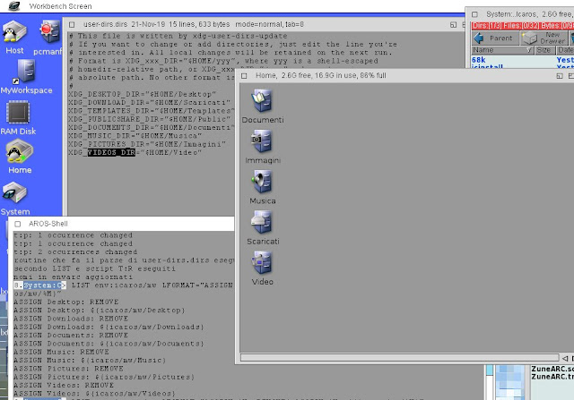Click the Workbench Screen title text
574x400 pixels.
coord(60,6)
